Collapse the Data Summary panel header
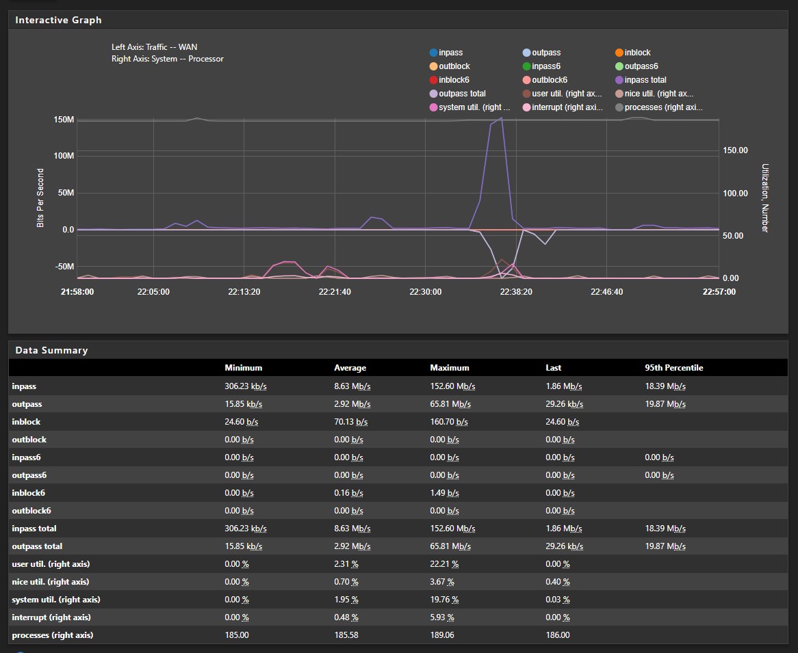Image resolution: width=798 pixels, height=653 pixels. pyautogui.click(x=51, y=350)
